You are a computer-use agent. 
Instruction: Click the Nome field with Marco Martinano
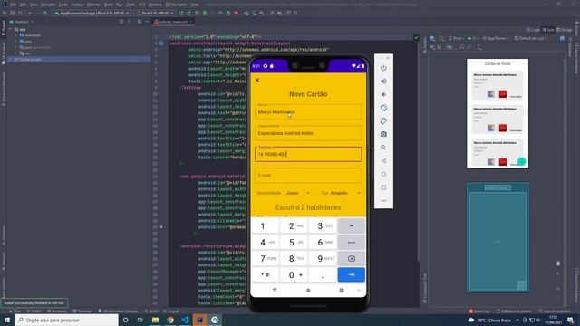pyautogui.click(x=308, y=111)
